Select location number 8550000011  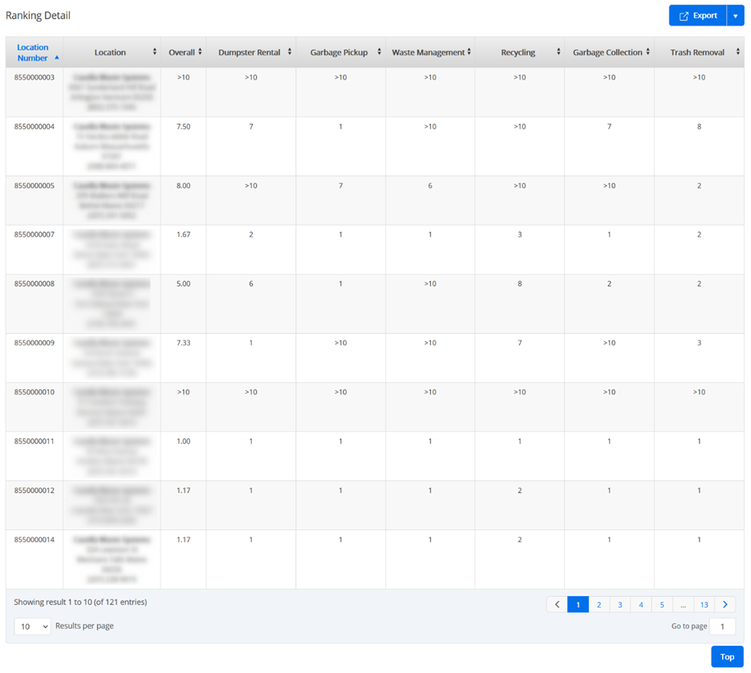click(34, 441)
